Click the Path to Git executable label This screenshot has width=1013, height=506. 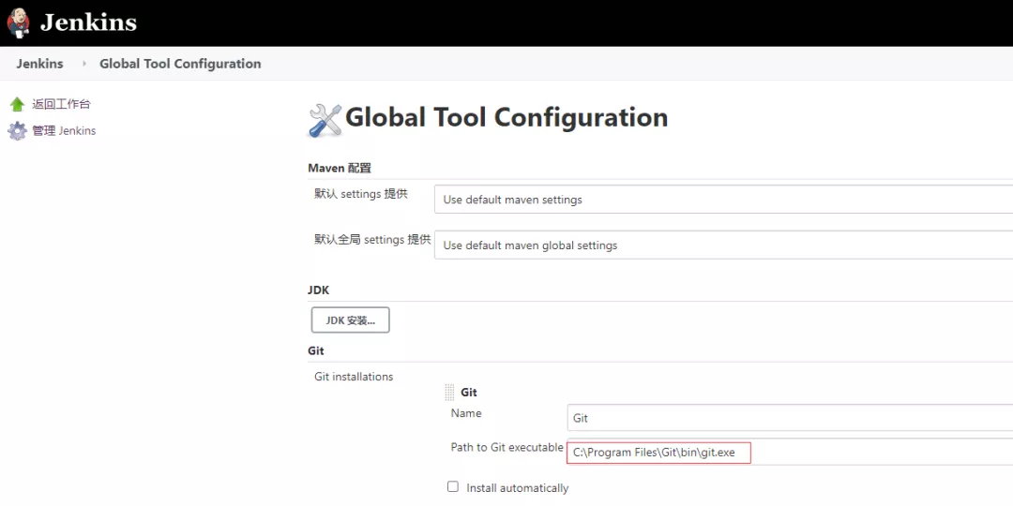pyautogui.click(x=507, y=447)
